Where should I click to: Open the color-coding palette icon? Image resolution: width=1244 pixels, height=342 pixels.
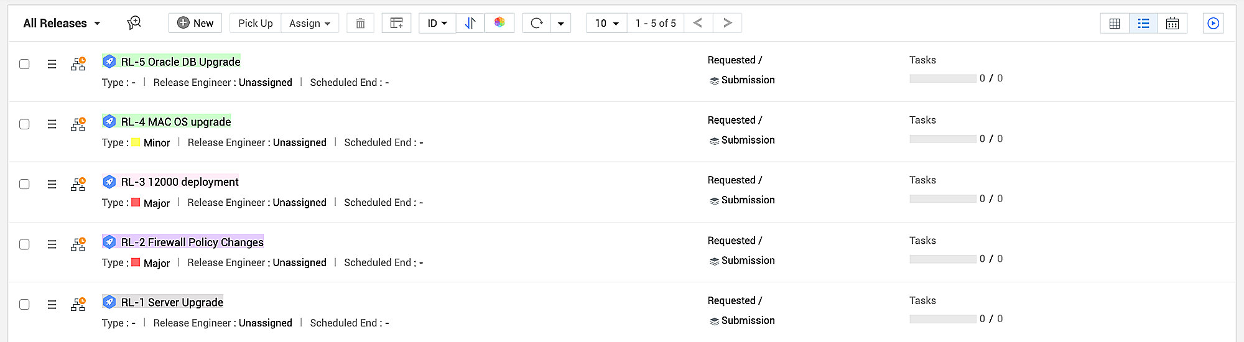coord(499,23)
